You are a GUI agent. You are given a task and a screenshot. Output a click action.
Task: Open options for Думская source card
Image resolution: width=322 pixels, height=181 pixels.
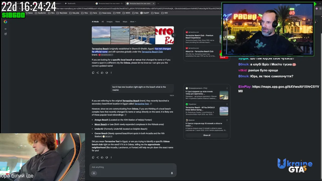(227, 120)
